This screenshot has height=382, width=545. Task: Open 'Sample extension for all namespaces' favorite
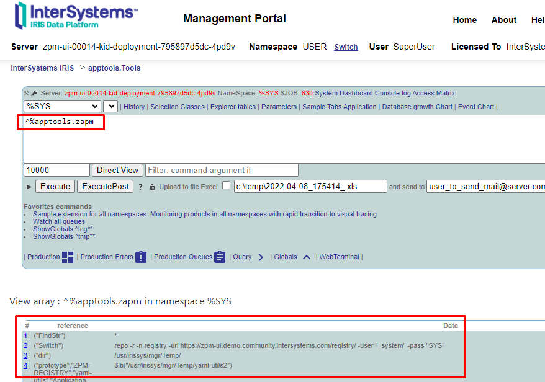pos(205,215)
